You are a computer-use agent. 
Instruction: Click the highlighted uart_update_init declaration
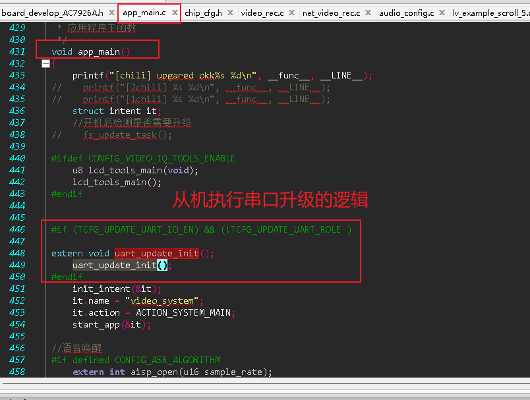pyautogui.click(x=157, y=254)
